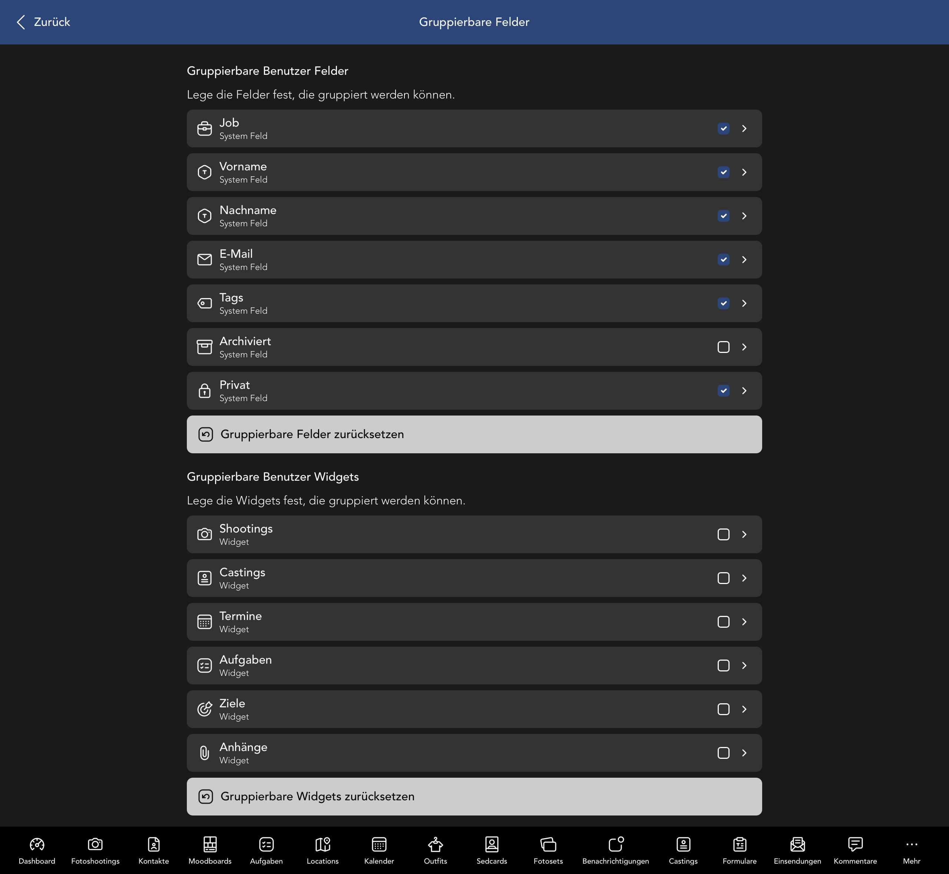
Task: Uncheck the Job system field checkbox
Action: [723, 128]
